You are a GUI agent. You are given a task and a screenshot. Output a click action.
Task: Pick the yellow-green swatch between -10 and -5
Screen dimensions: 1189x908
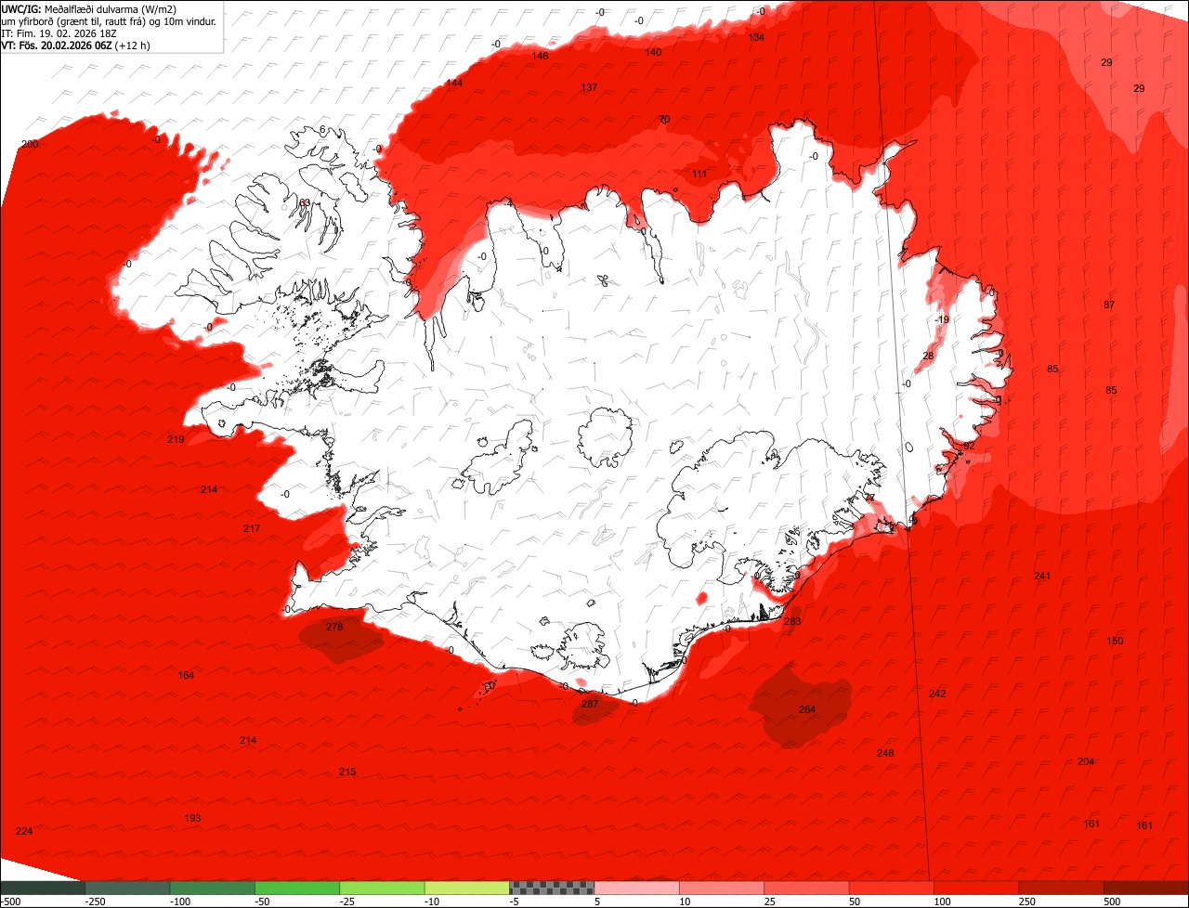(467, 888)
